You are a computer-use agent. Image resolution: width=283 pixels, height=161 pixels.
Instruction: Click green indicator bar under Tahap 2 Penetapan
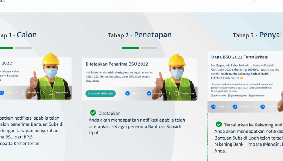130,48
